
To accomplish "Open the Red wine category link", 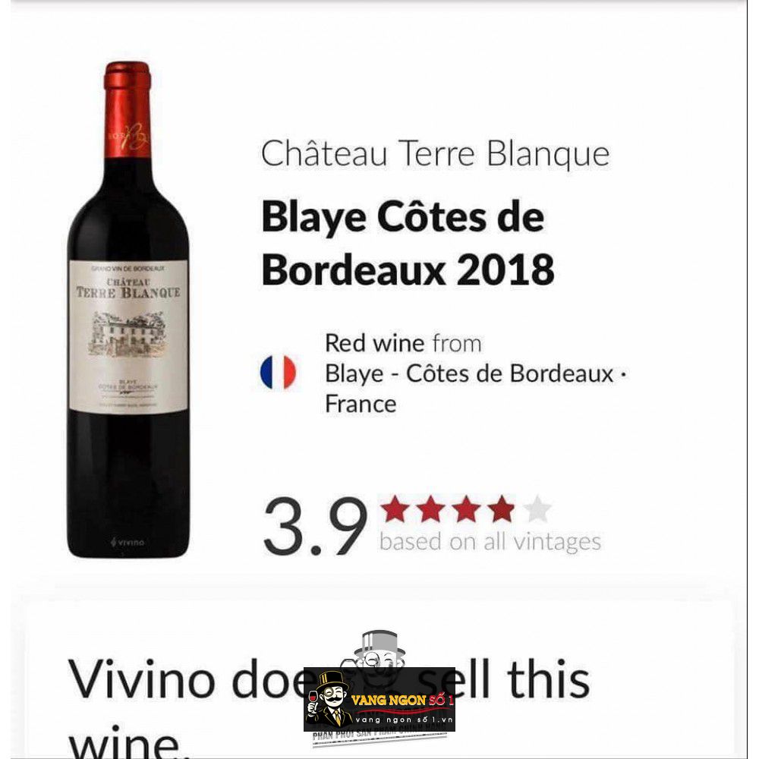I will pos(375,343).
